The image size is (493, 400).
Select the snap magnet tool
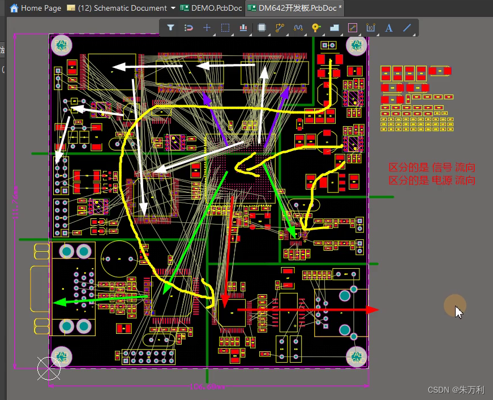(189, 27)
